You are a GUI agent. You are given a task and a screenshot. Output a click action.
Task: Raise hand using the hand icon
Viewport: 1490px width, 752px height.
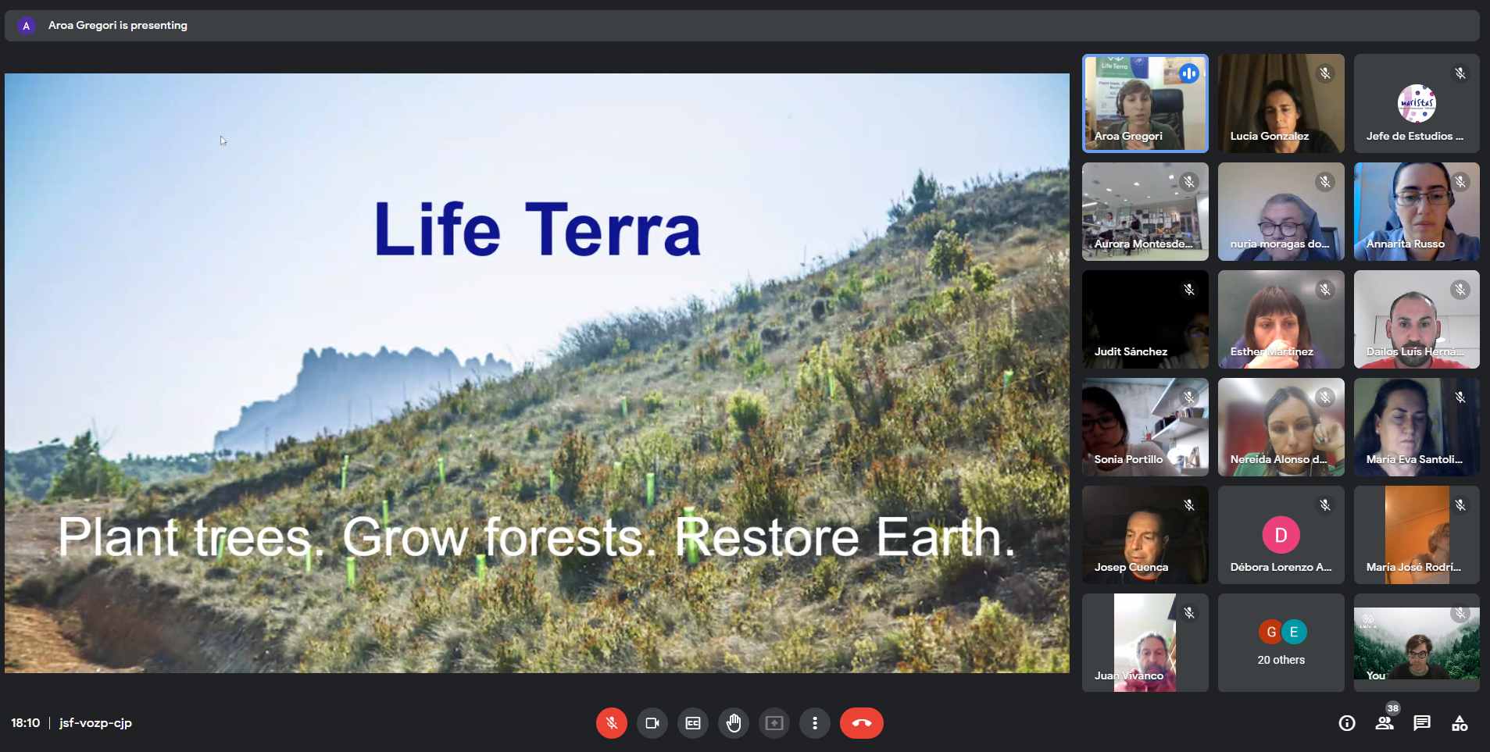(x=734, y=723)
